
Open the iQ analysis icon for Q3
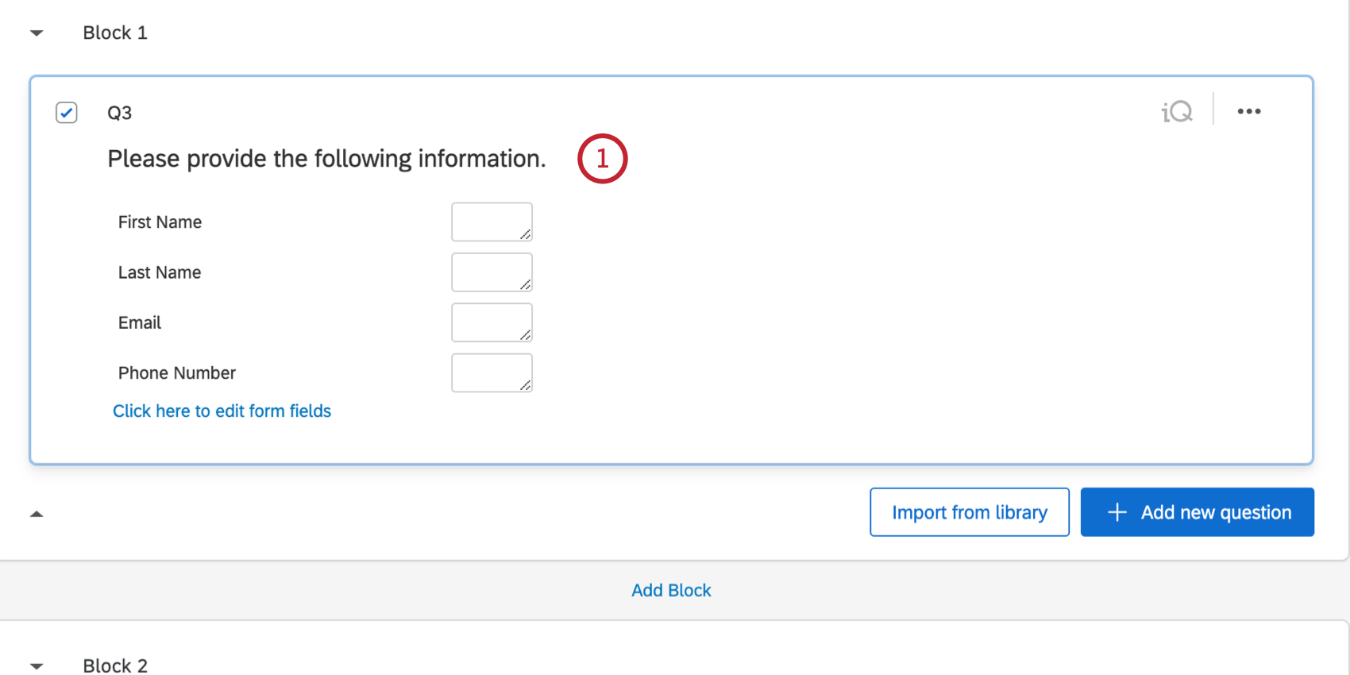[x=1177, y=112]
